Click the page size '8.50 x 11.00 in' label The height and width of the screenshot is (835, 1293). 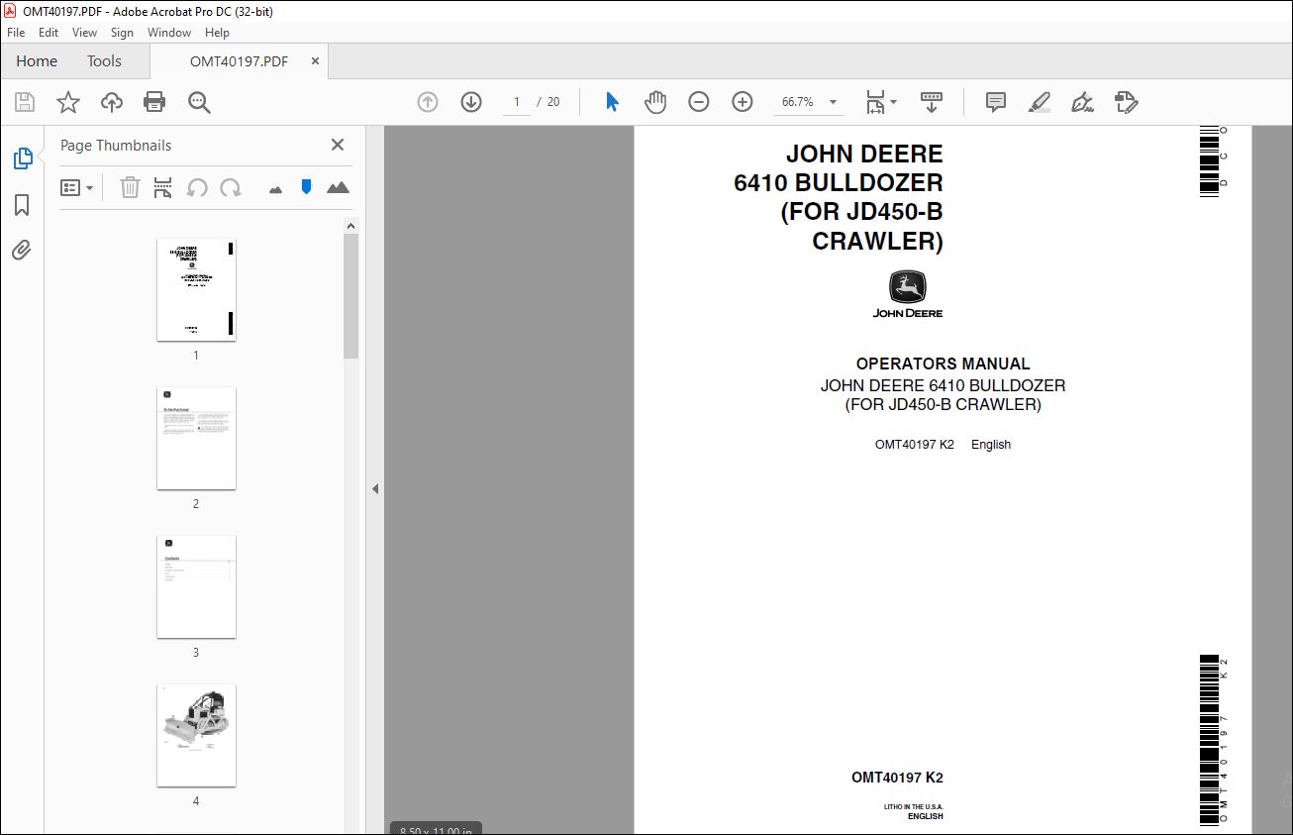(438, 829)
